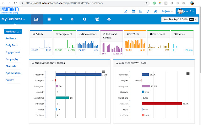
Task: Click the "AUDIENCE GROWTH RATE" heading
Action: pos(133,63)
